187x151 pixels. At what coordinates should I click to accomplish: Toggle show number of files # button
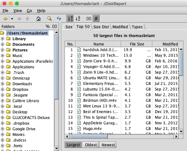96,18
